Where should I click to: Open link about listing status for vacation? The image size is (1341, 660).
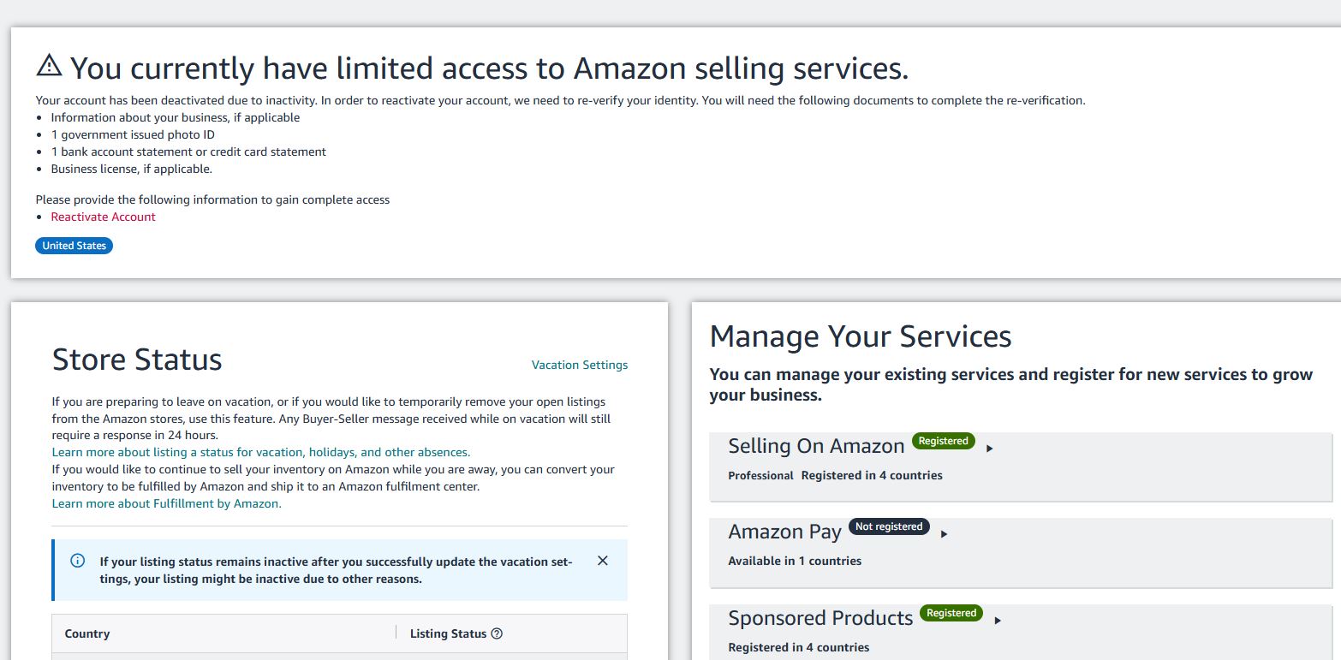click(261, 452)
